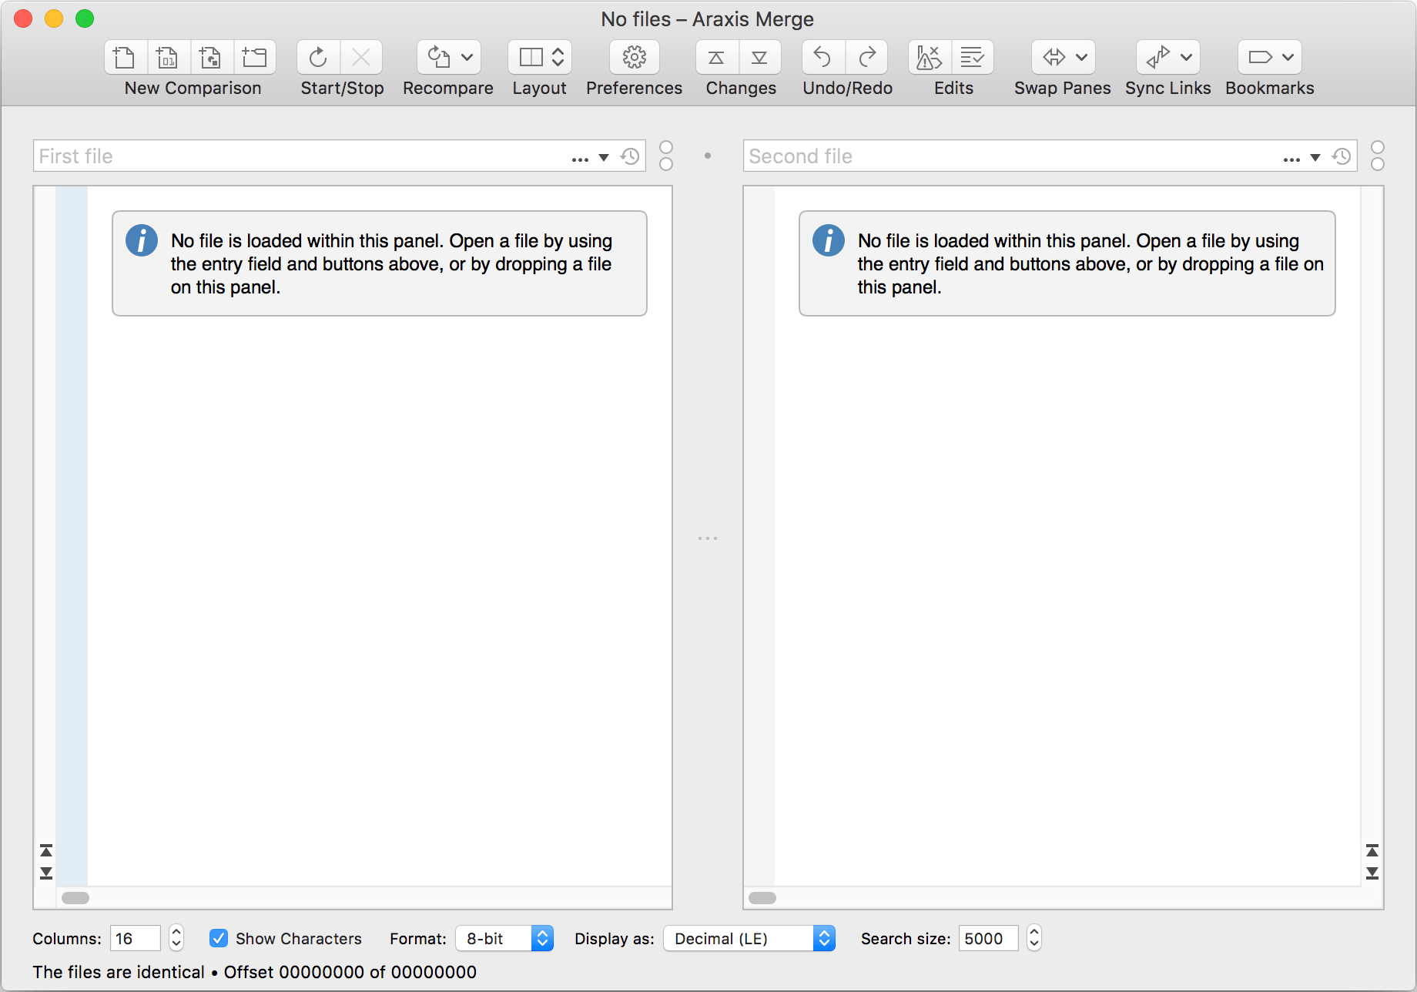The width and height of the screenshot is (1417, 992).
Task: Click the browse button for First file
Action: tap(581, 156)
